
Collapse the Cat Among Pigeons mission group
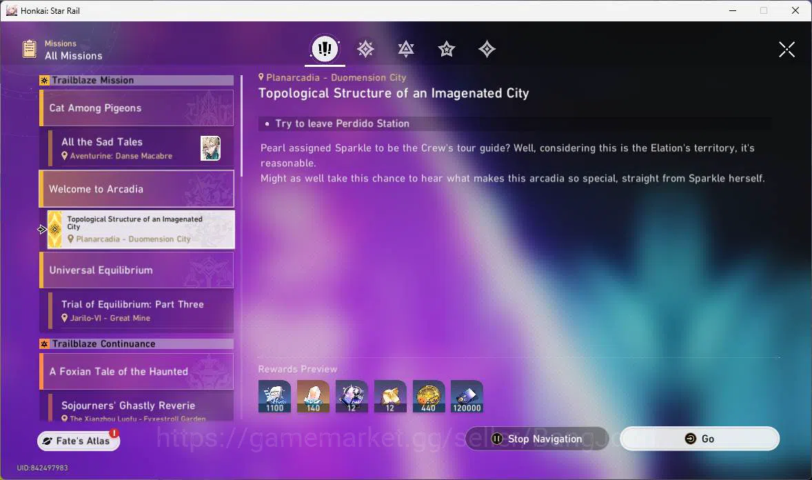click(136, 108)
